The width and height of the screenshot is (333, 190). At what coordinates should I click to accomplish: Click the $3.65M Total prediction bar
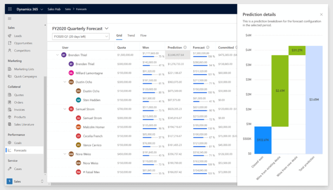tap(314, 100)
